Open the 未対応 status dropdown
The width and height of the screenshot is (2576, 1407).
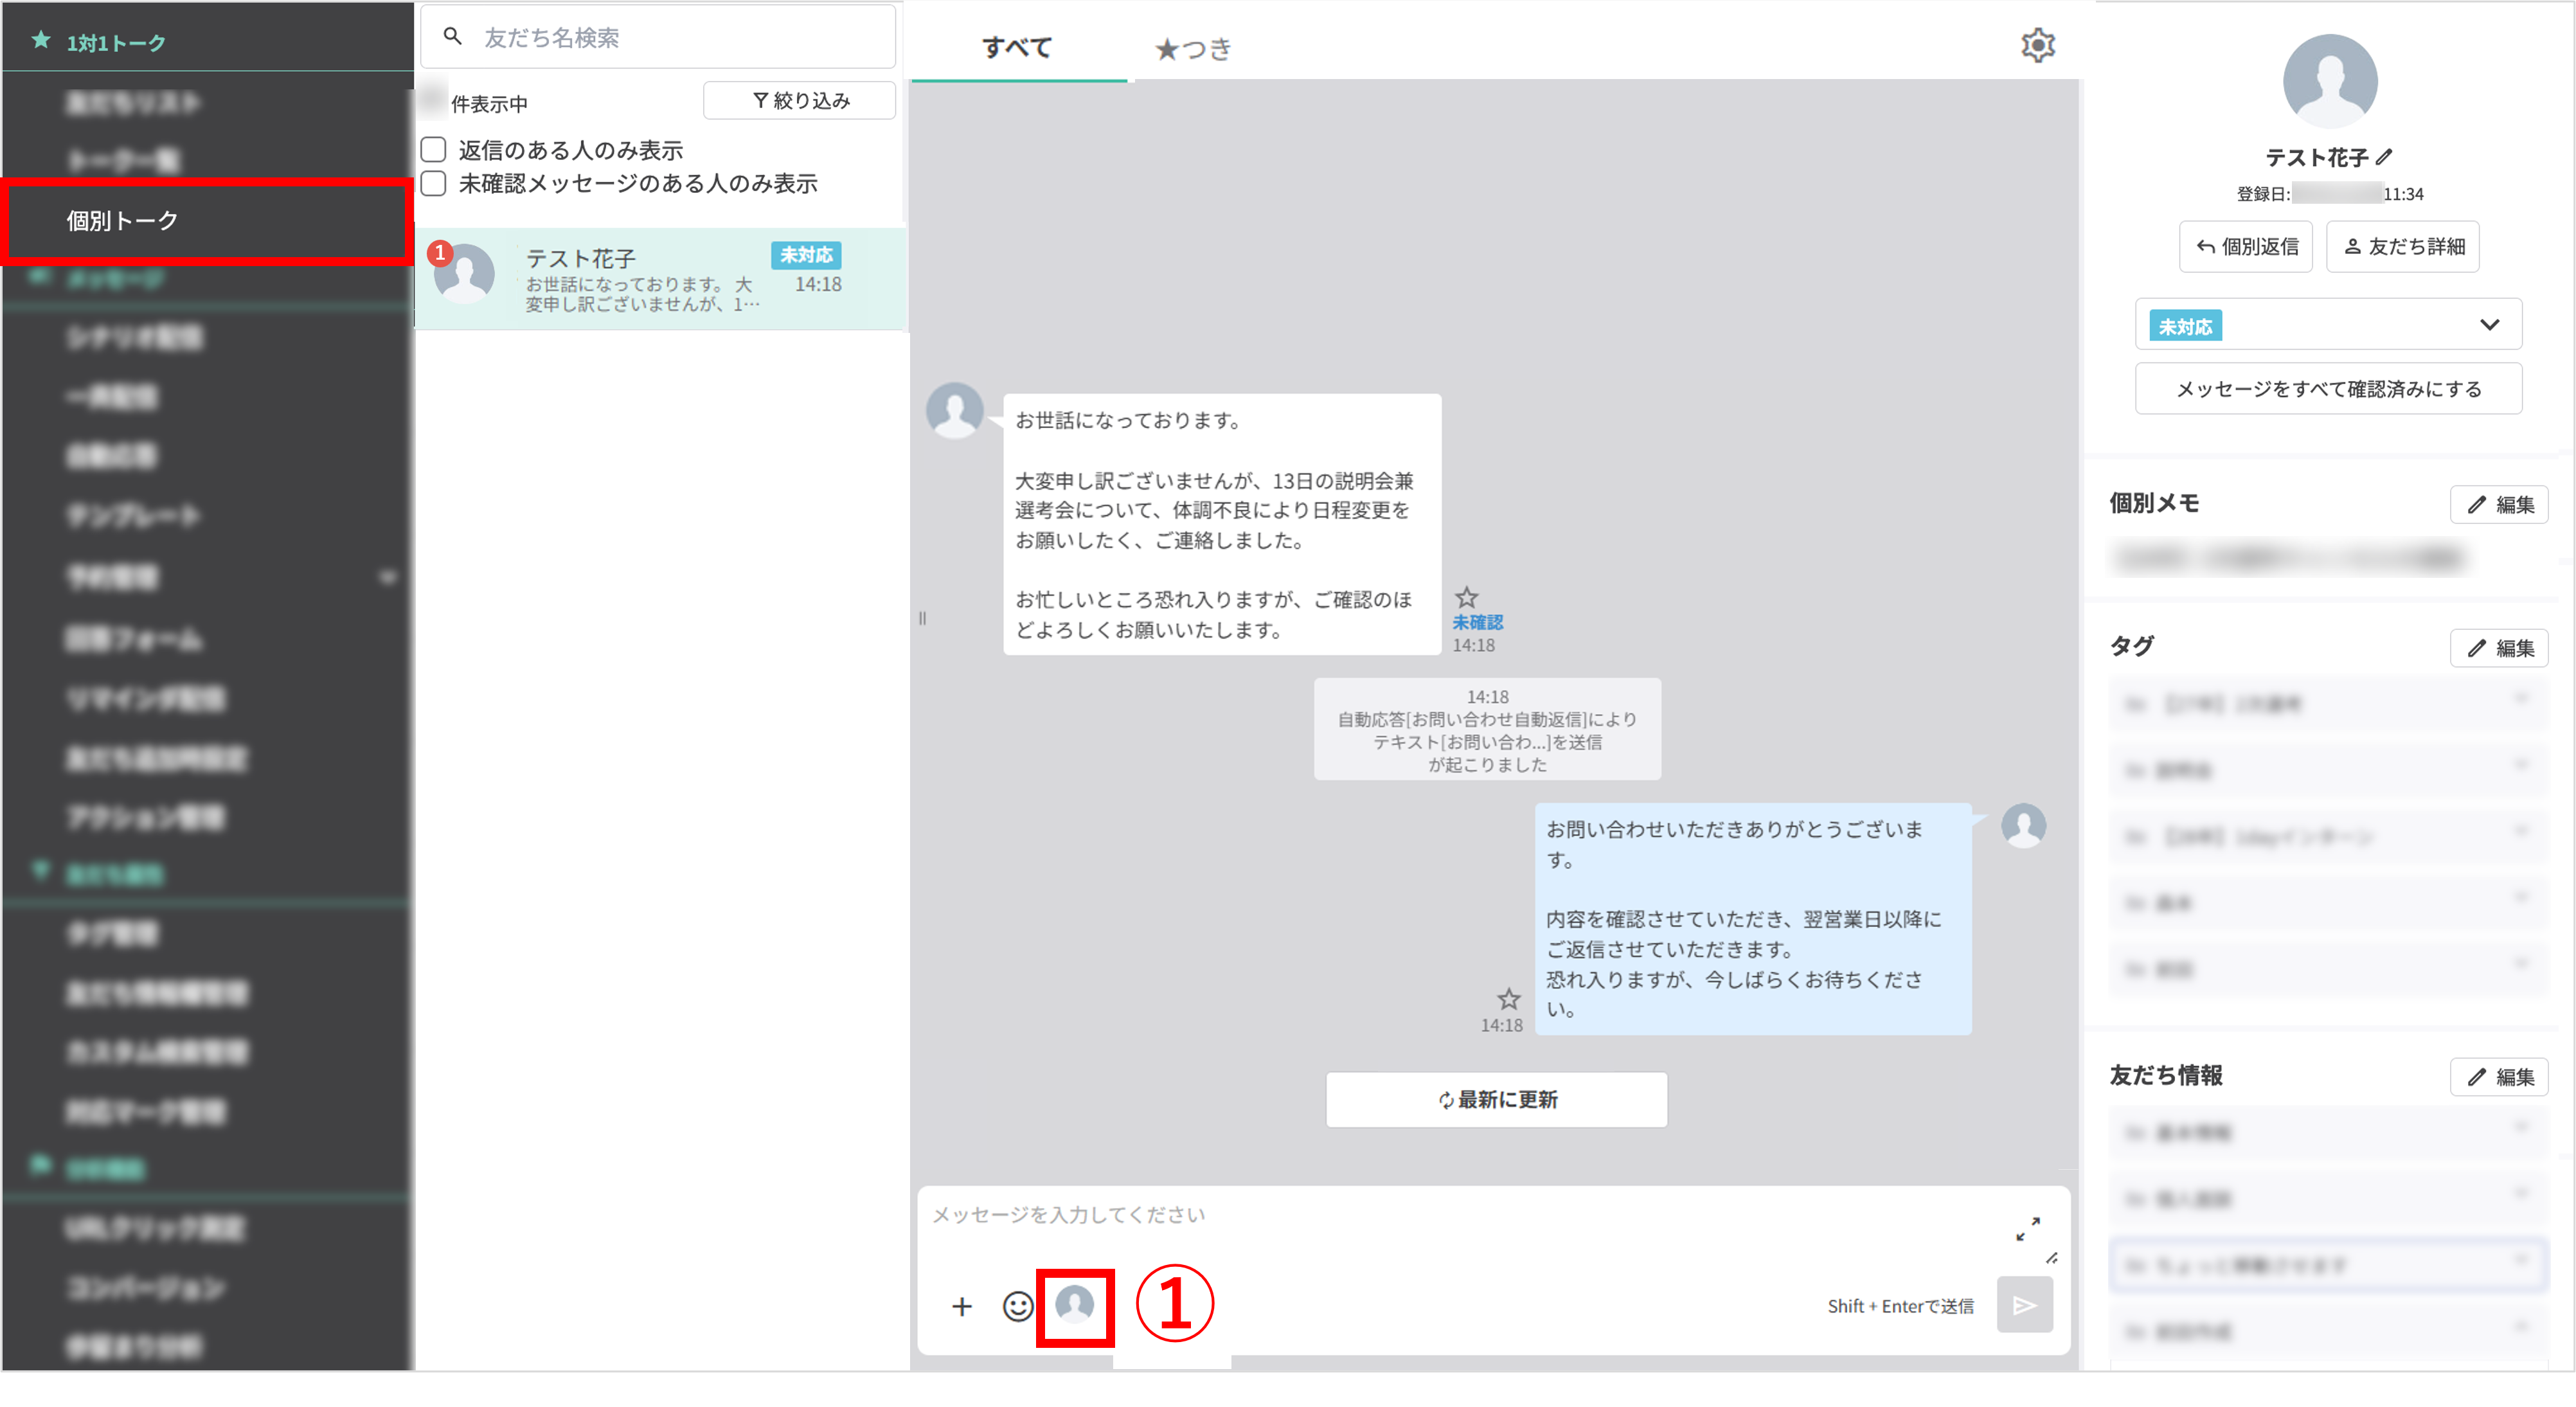coord(2490,324)
